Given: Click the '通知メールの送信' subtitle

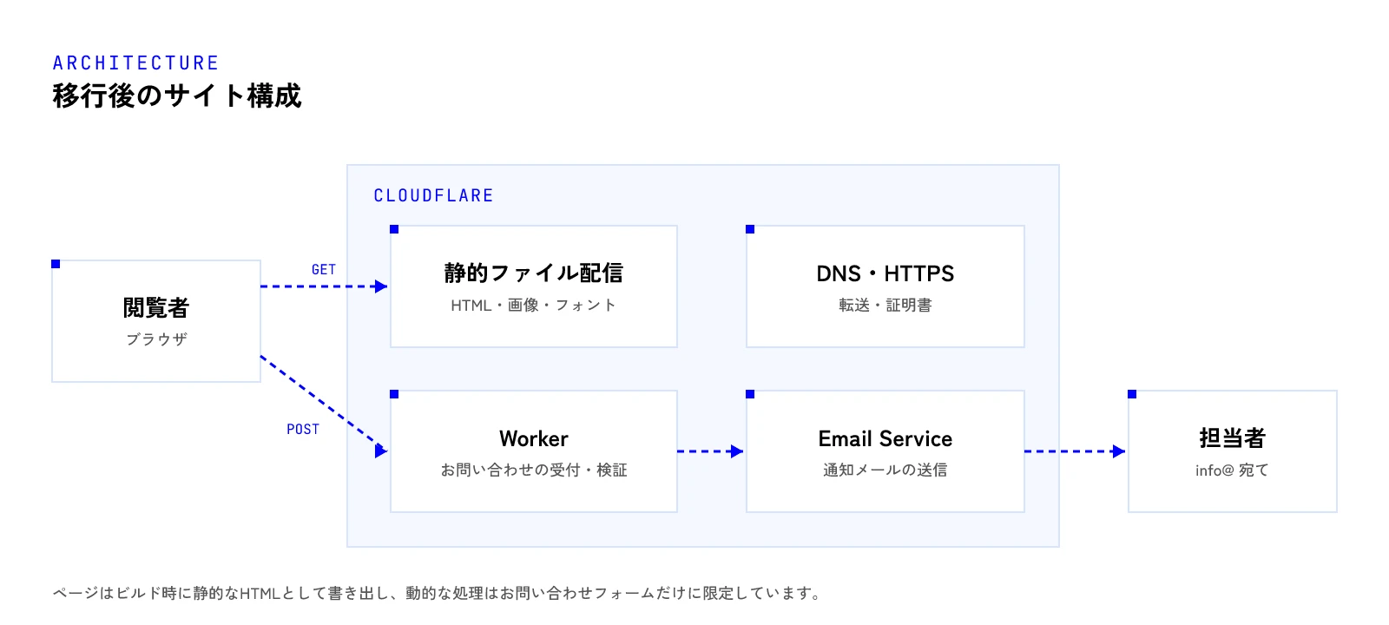Looking at the screenshot, I should pyautogui.click(x=885, y=470).
